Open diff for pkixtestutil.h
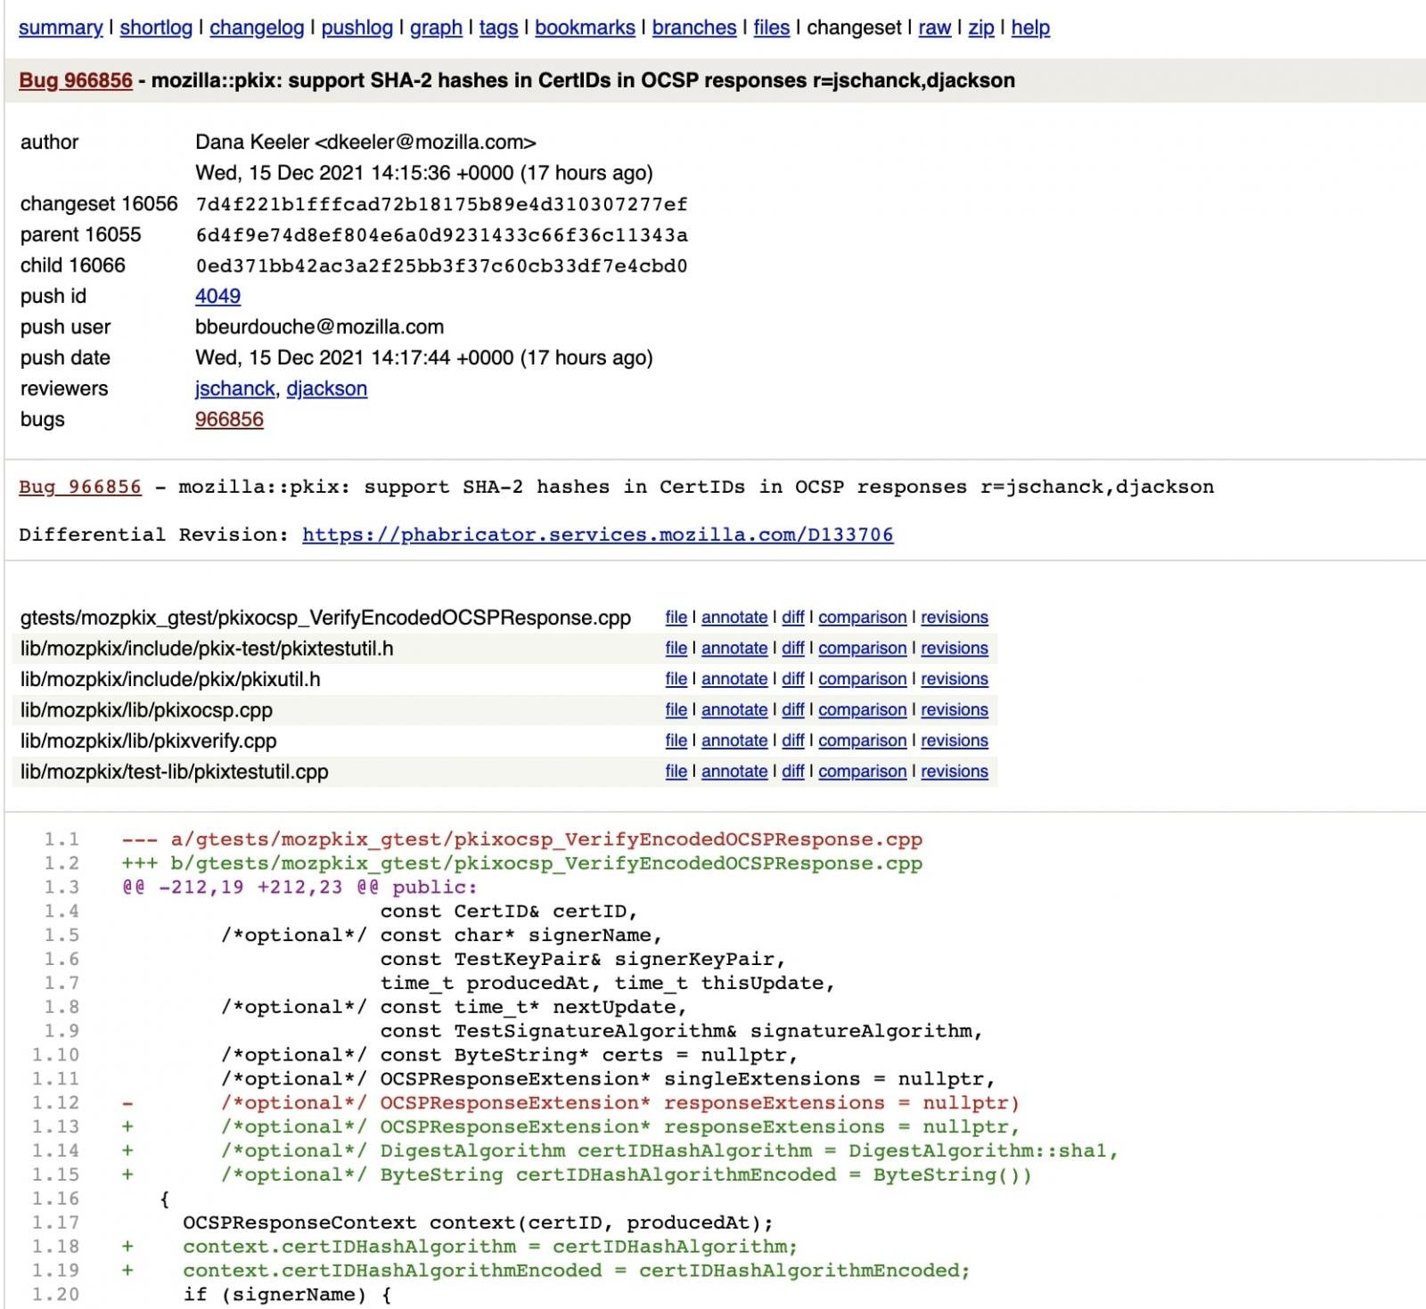Screen dimensions: 1426x1309 tap(792, 648)
